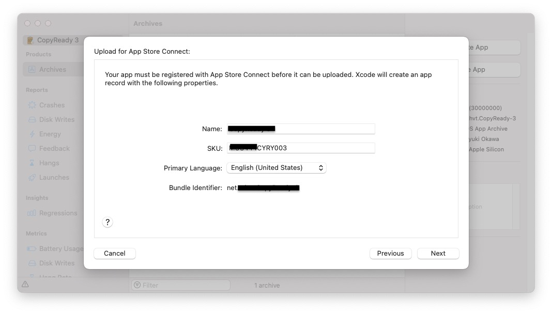This screenshot has height=314, width=552.
Task: Click the Crashes icon in sidebar
Action: click(x=32, y=105)
